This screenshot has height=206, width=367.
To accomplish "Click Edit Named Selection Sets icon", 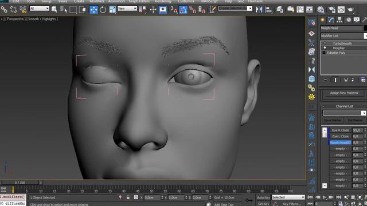I will tap(213, 10).
